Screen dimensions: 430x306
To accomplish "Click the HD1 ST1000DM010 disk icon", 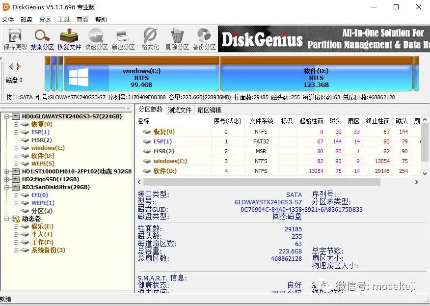I will [16, 171].
